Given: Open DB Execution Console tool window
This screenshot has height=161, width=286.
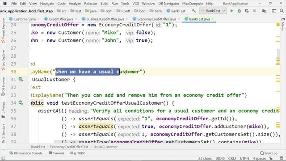Looking at the screenshot, I should 26,153.
